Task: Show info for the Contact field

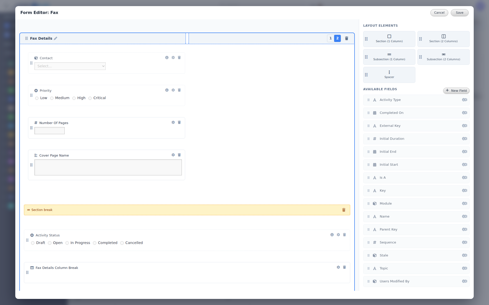Action: click(167, 58)
